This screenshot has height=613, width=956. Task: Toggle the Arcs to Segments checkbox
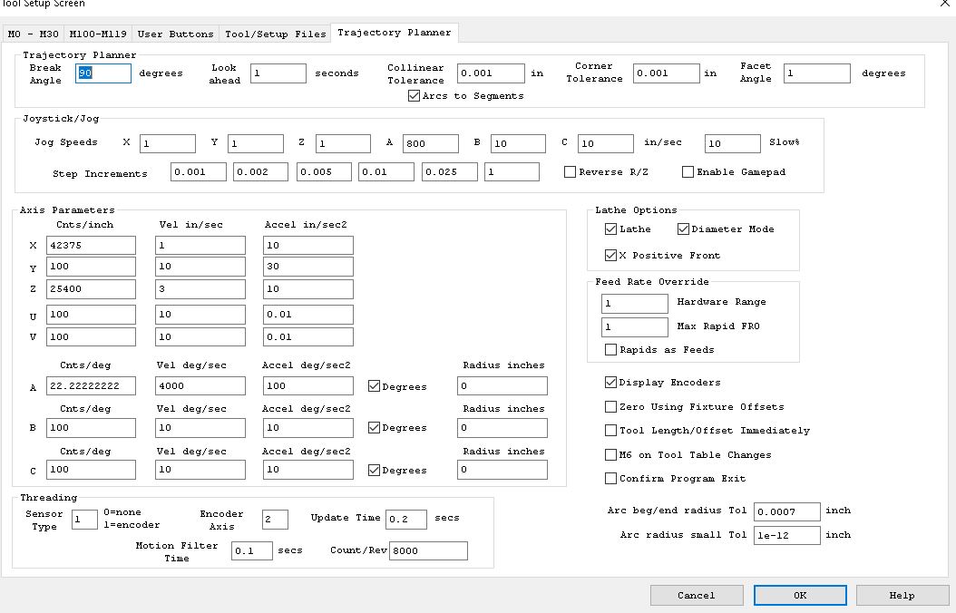415,95
